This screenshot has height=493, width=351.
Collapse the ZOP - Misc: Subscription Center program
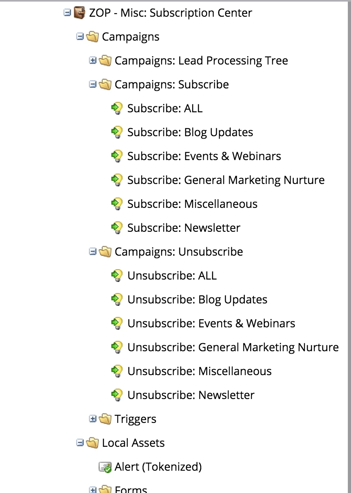point(67,13)
